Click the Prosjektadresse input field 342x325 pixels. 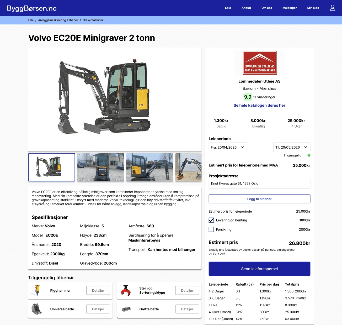259,184
